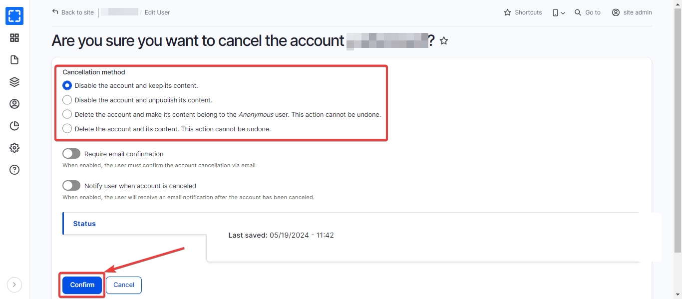Click the Go to search item
Screen dimensions: 682x299
(588, 12)
